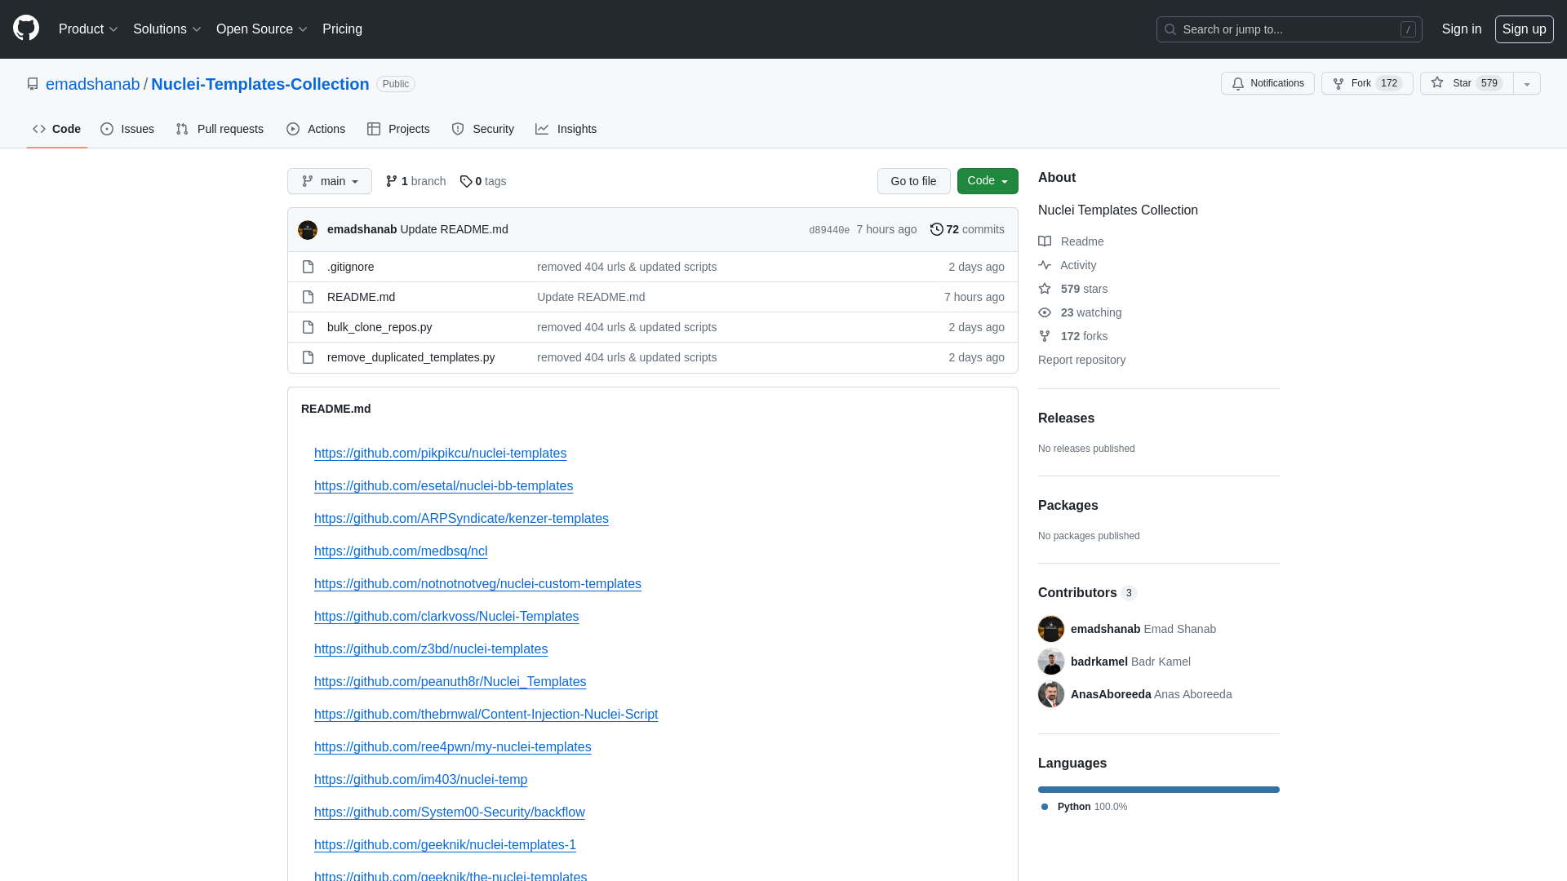Open Nuclei-Templates-Collection repository link

click(260, 84)
